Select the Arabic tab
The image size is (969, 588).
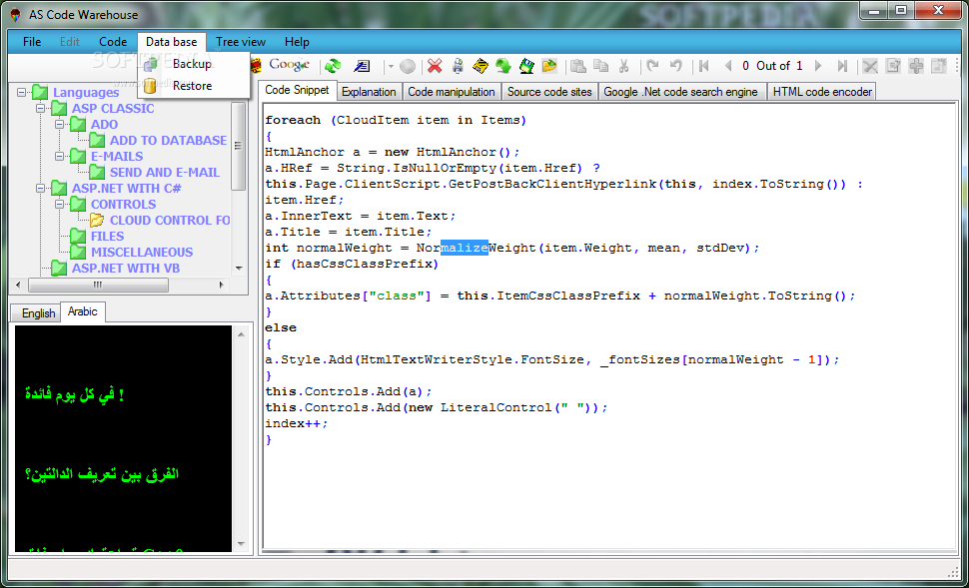point(83,311)
